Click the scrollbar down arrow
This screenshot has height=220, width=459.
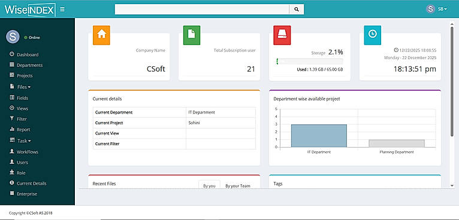452,185
